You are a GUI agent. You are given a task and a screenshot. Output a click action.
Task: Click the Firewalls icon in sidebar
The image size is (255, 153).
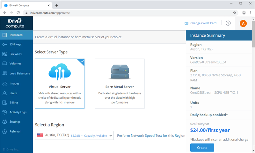(4, 54)
